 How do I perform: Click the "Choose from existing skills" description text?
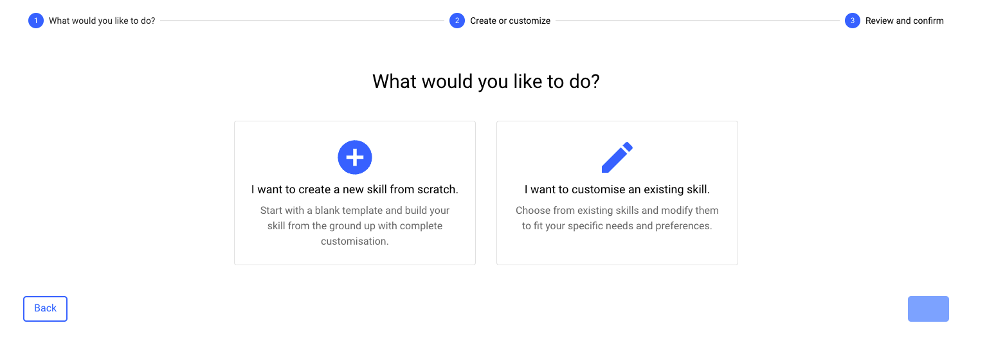(x=617, y=218)
